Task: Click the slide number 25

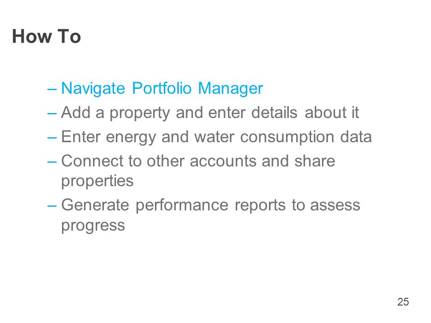Action: point(403,302)
